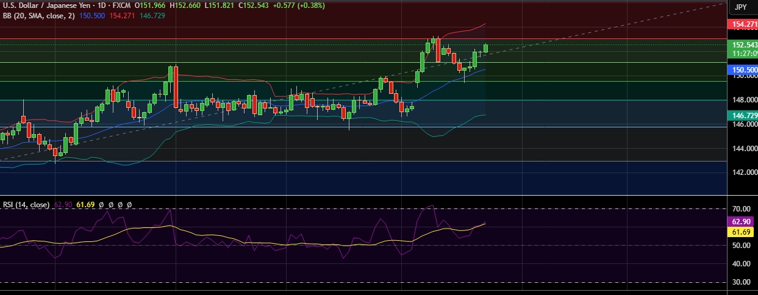The height and width of the screenshot is (295, 758).
Task: Click the teal 146.729 price axis label
Action: pyautogui.click(x=743, y=115)
